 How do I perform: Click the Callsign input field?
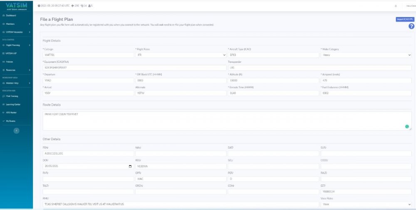87,55
